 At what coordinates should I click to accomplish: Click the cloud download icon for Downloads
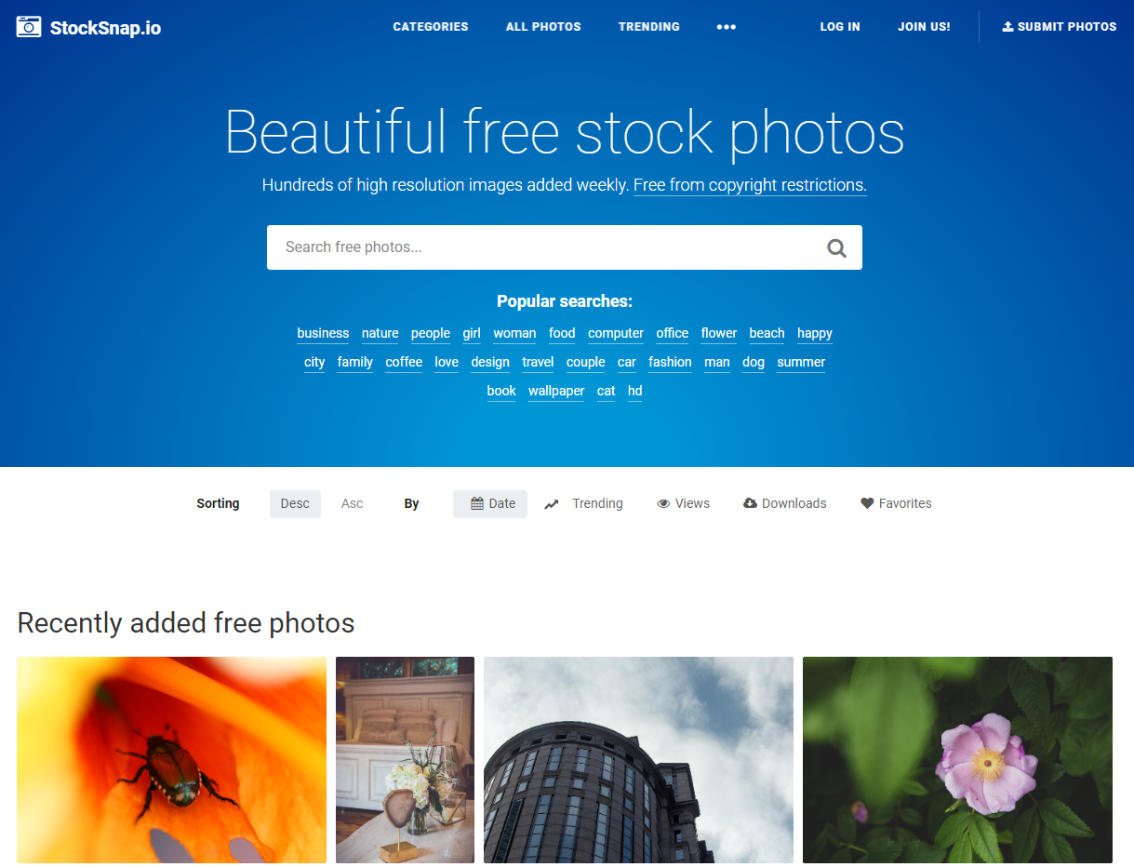click(750, 503)
